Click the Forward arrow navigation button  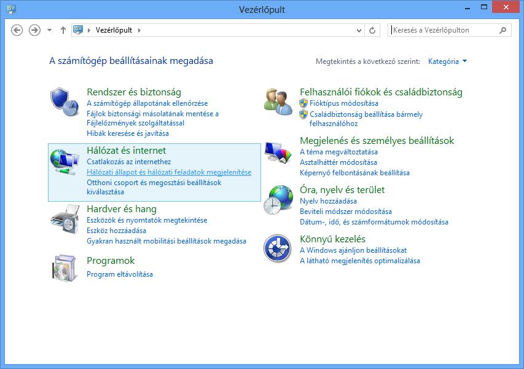(34, 30)
